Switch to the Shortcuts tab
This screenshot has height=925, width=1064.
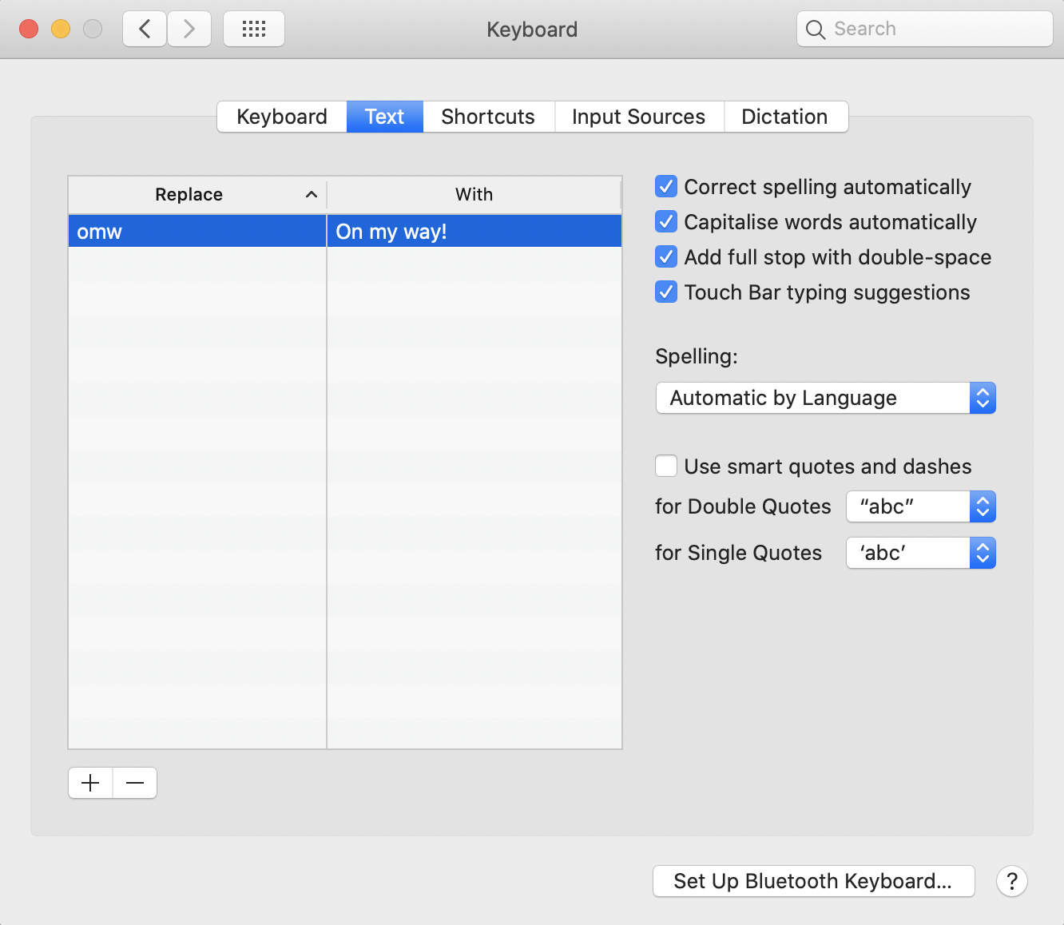pos(488,117)
